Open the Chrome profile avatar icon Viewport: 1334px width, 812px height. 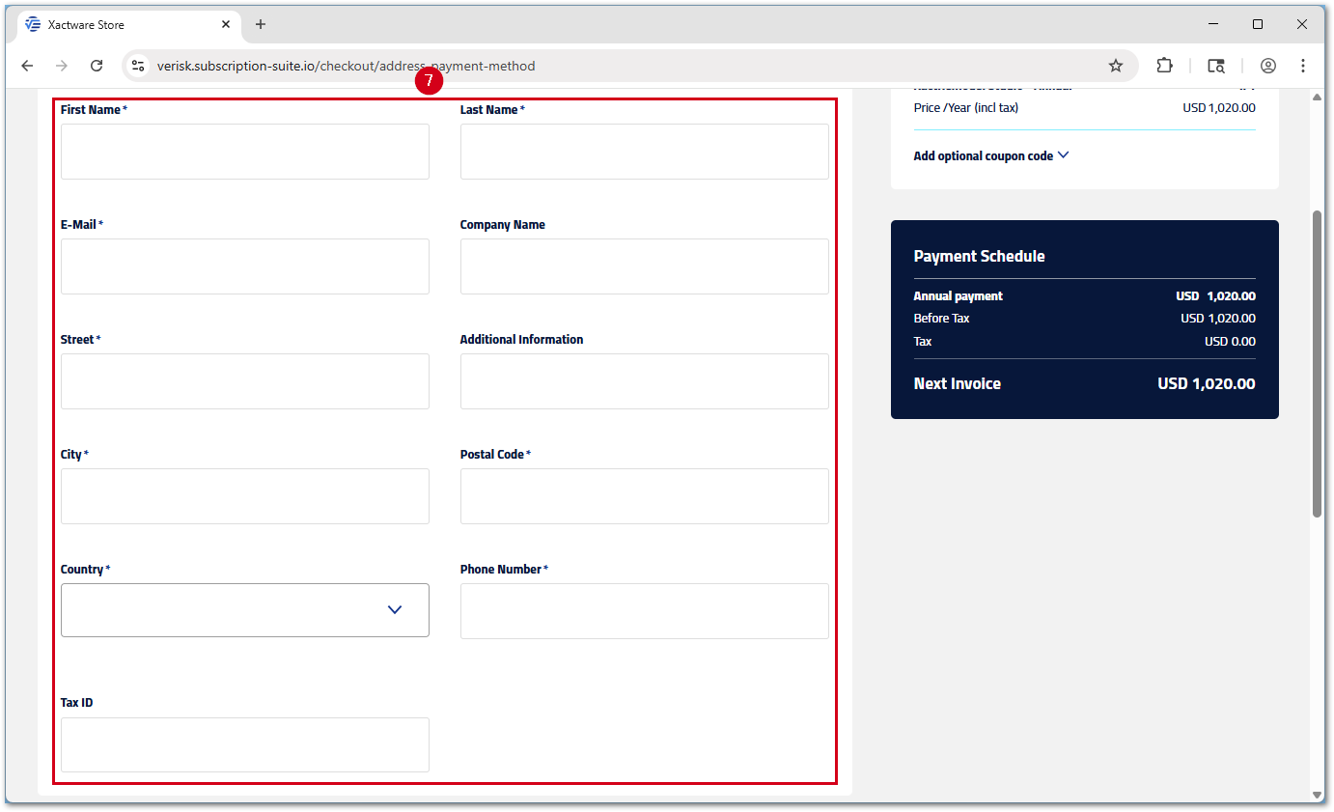(1268, 66)
